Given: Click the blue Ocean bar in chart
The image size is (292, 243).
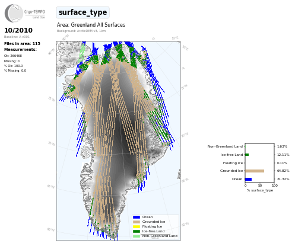Looking at the screenshot, I should pyautogui.click(x=249, y=179).
